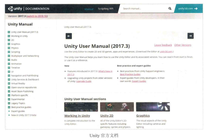214x138 pixels.
Task: Click the Unity User Manual (2017.3) breadcrumb
Action: [x=78, y=27]
